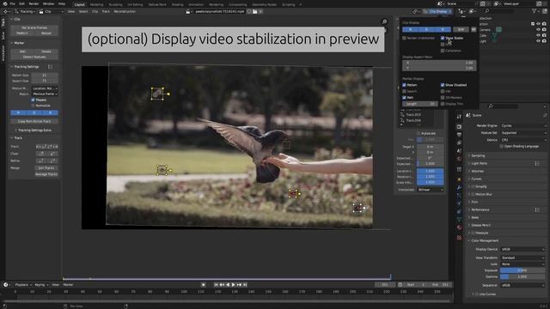Toggle the Path marker display checkbox
Viewport: 550px width, 309px height.
pos(404,98)
